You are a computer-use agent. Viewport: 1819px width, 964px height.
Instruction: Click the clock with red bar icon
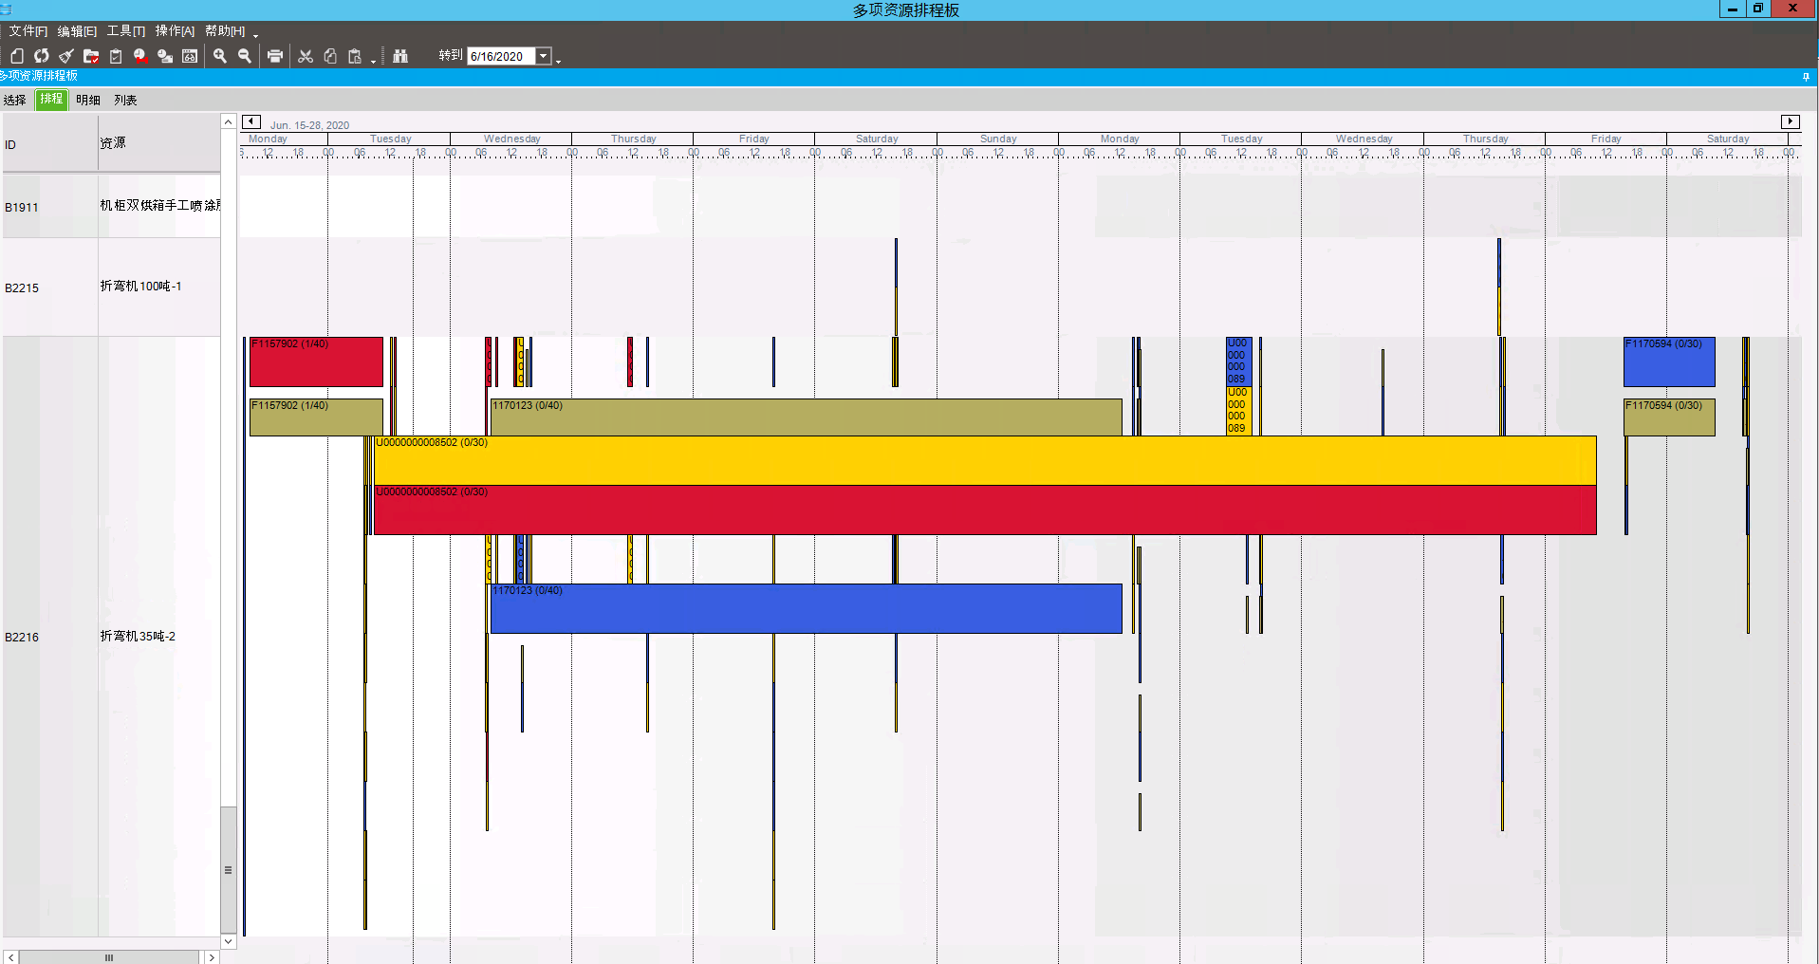(140, 56)
